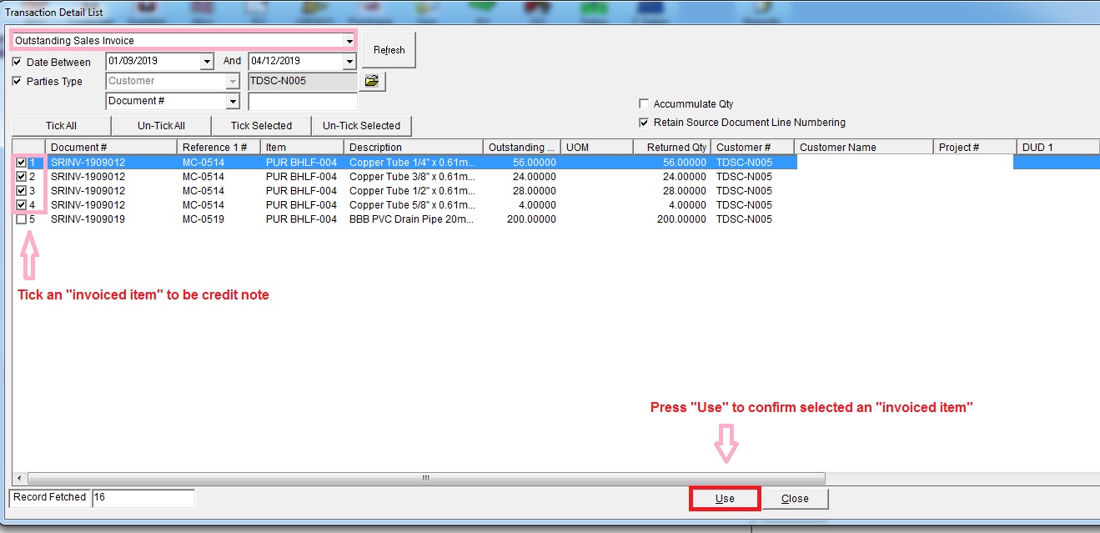This screenshot has width=1100, height=533.
Task: Click the text field beside Document # dropdown
Action: [x=302, y=101]
